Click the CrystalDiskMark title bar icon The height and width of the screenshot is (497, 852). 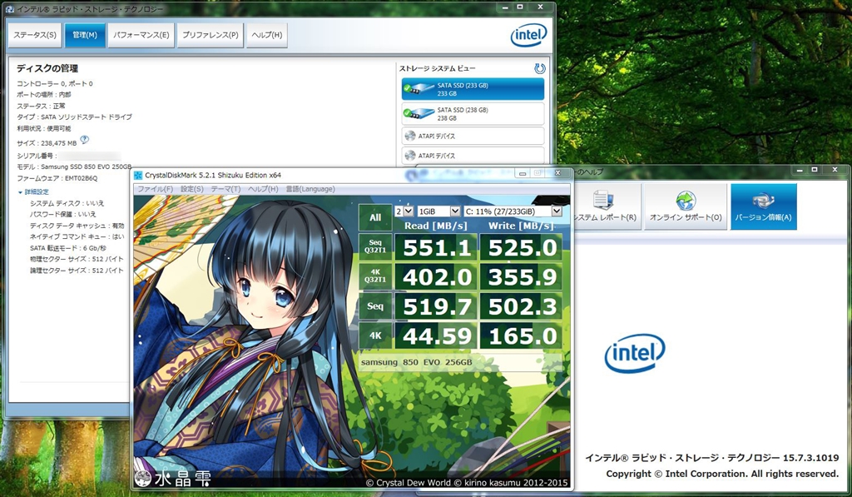click(139, 175)
